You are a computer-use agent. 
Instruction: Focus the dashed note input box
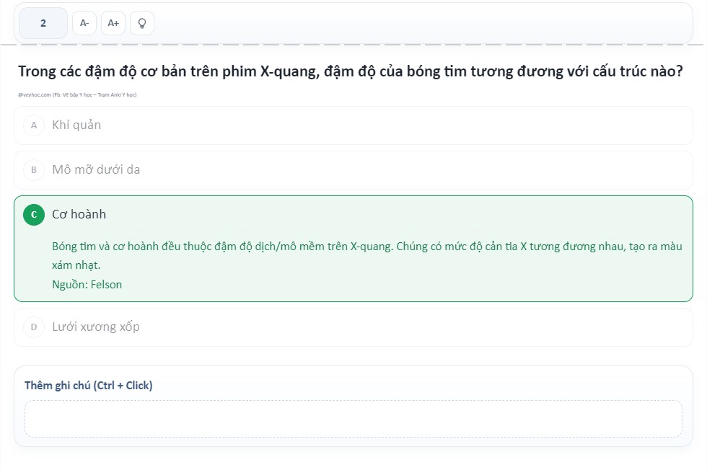(x=353, y=419)
